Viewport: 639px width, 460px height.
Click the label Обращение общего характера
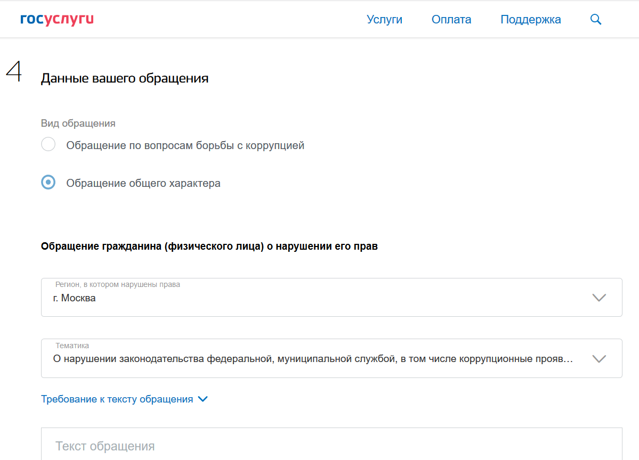(x=143, y=183)
